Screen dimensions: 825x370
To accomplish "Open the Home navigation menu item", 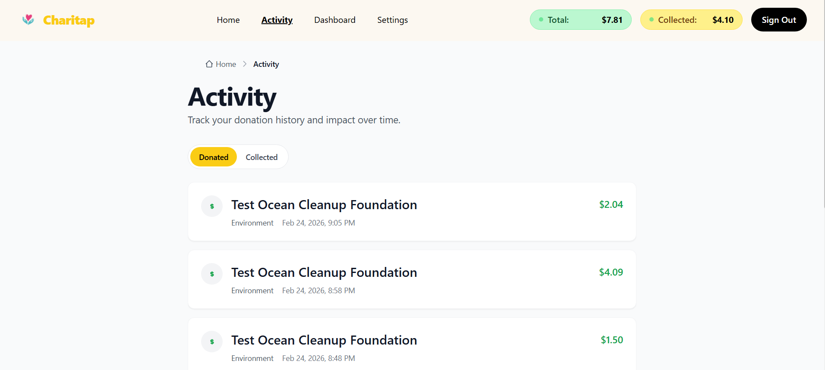I will (228, 20).
